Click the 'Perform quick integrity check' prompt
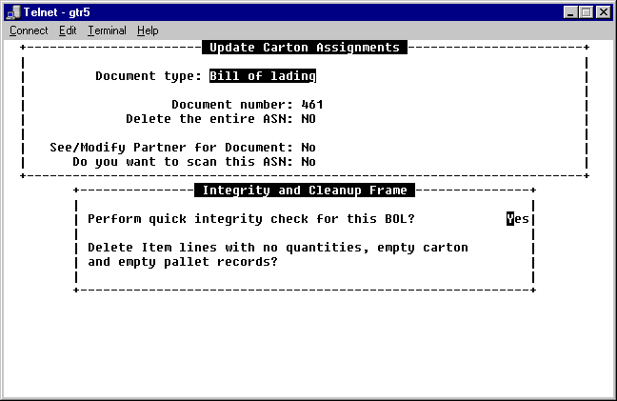 coord(251,219)
